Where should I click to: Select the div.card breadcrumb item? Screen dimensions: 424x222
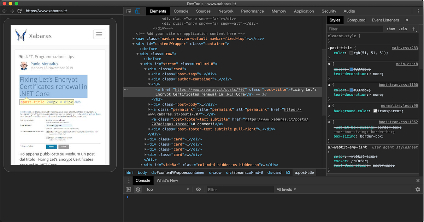pos(274,172)
